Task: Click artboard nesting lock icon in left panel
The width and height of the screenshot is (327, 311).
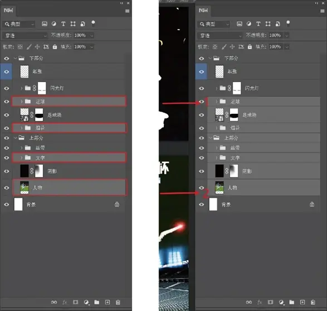Action: coord(46,47)
